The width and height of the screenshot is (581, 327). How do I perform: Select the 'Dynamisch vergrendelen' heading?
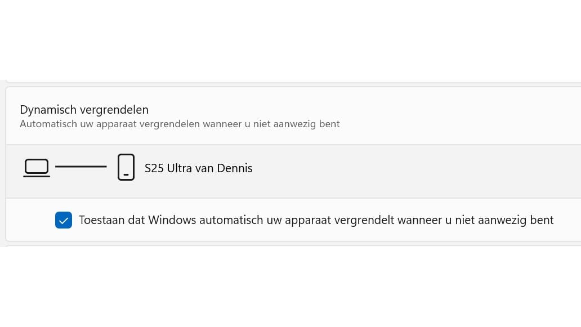point(84,110)
